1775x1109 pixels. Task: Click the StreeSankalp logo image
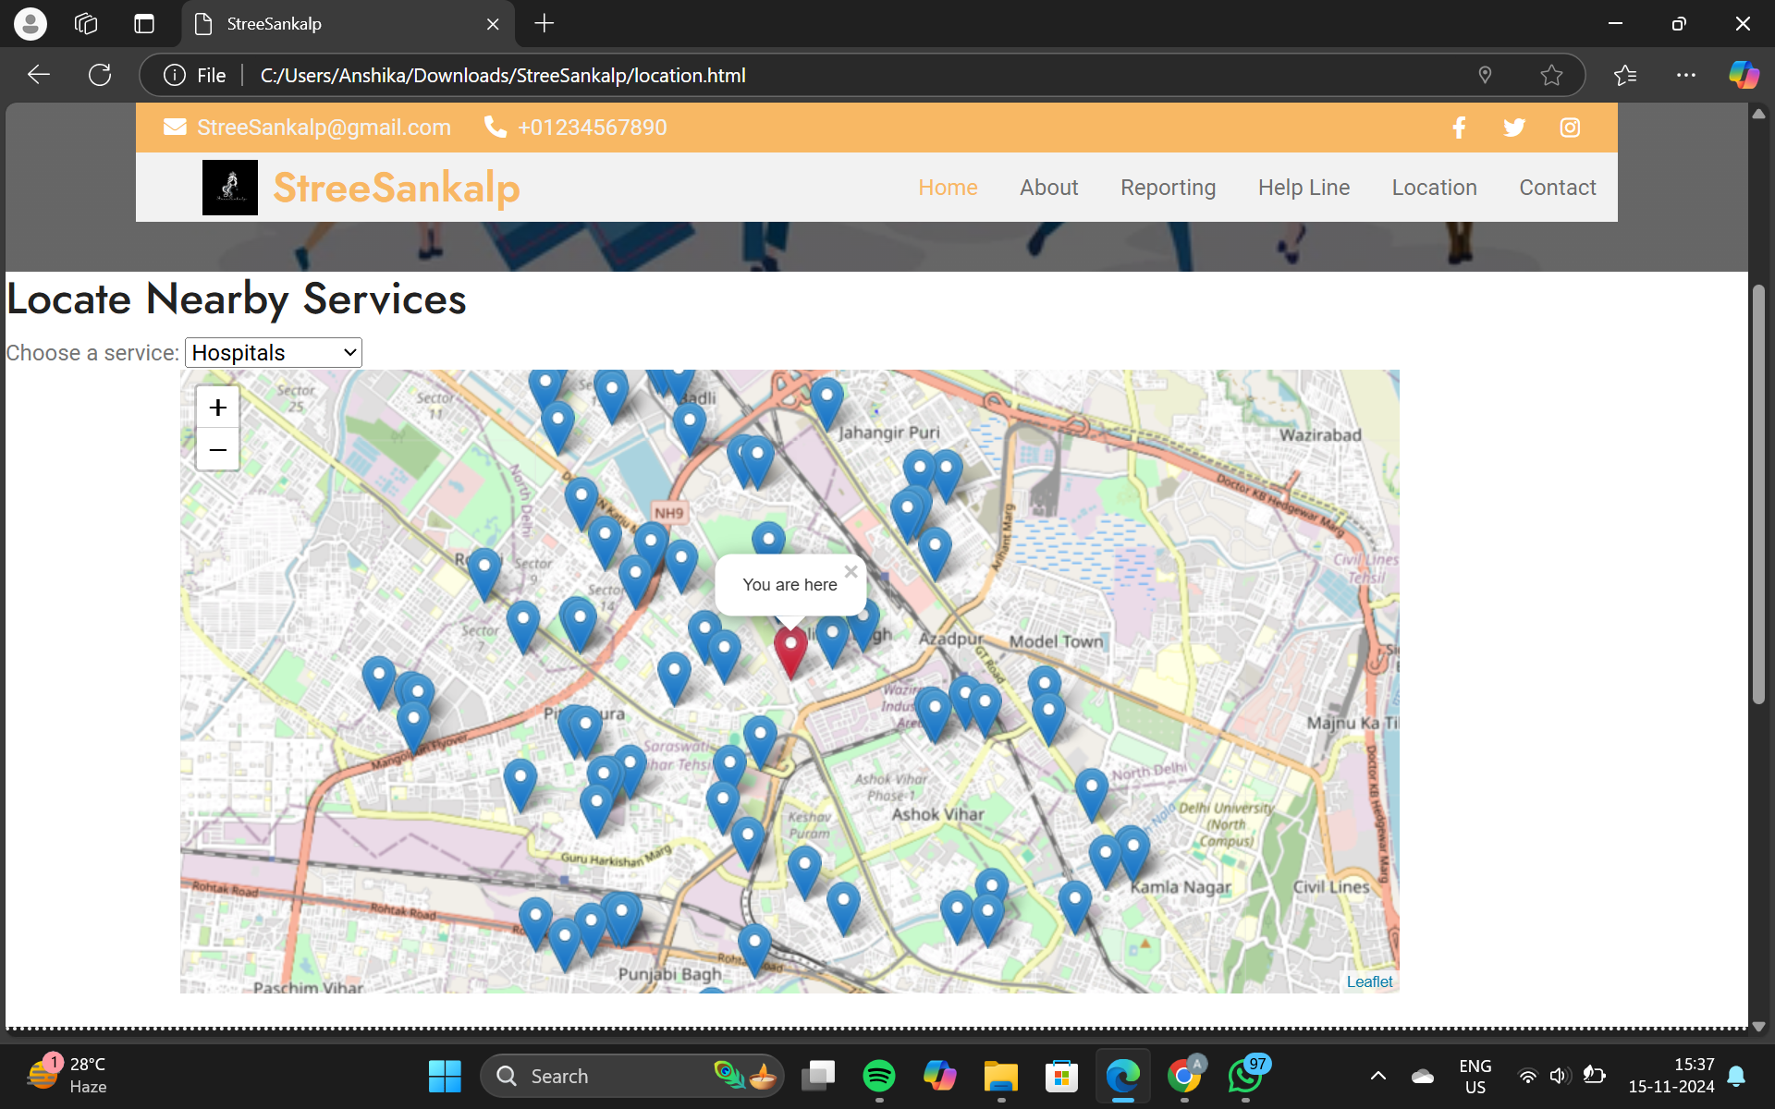230,188
